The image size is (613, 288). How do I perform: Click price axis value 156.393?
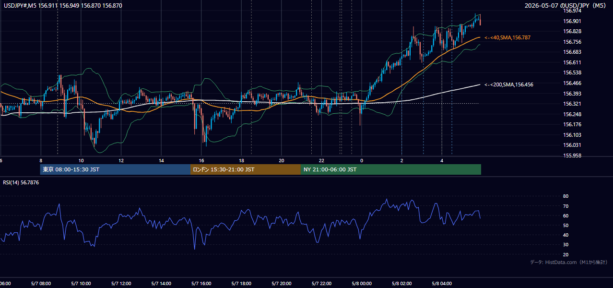(x=572, y=94)
